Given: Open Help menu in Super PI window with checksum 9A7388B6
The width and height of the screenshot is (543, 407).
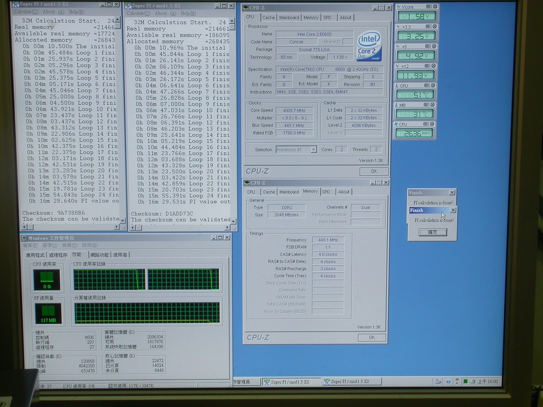Looking at the screenshot, I should (x=76, y=12).
